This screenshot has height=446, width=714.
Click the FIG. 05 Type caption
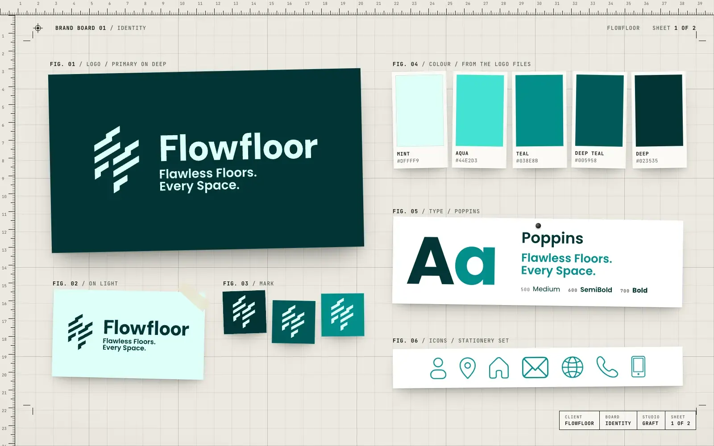(436, 211)
